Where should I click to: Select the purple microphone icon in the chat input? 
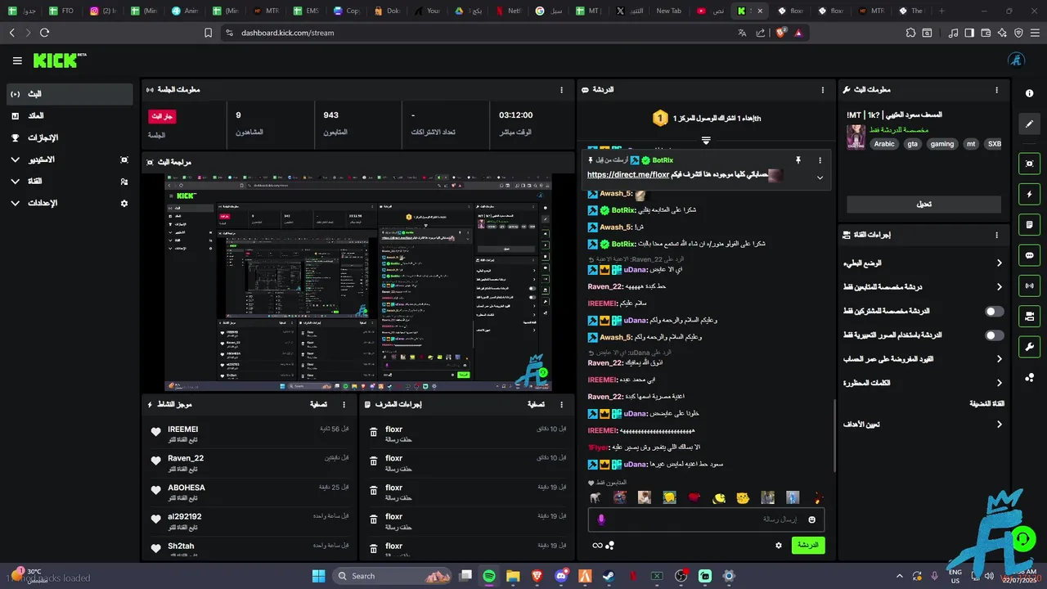601,519
